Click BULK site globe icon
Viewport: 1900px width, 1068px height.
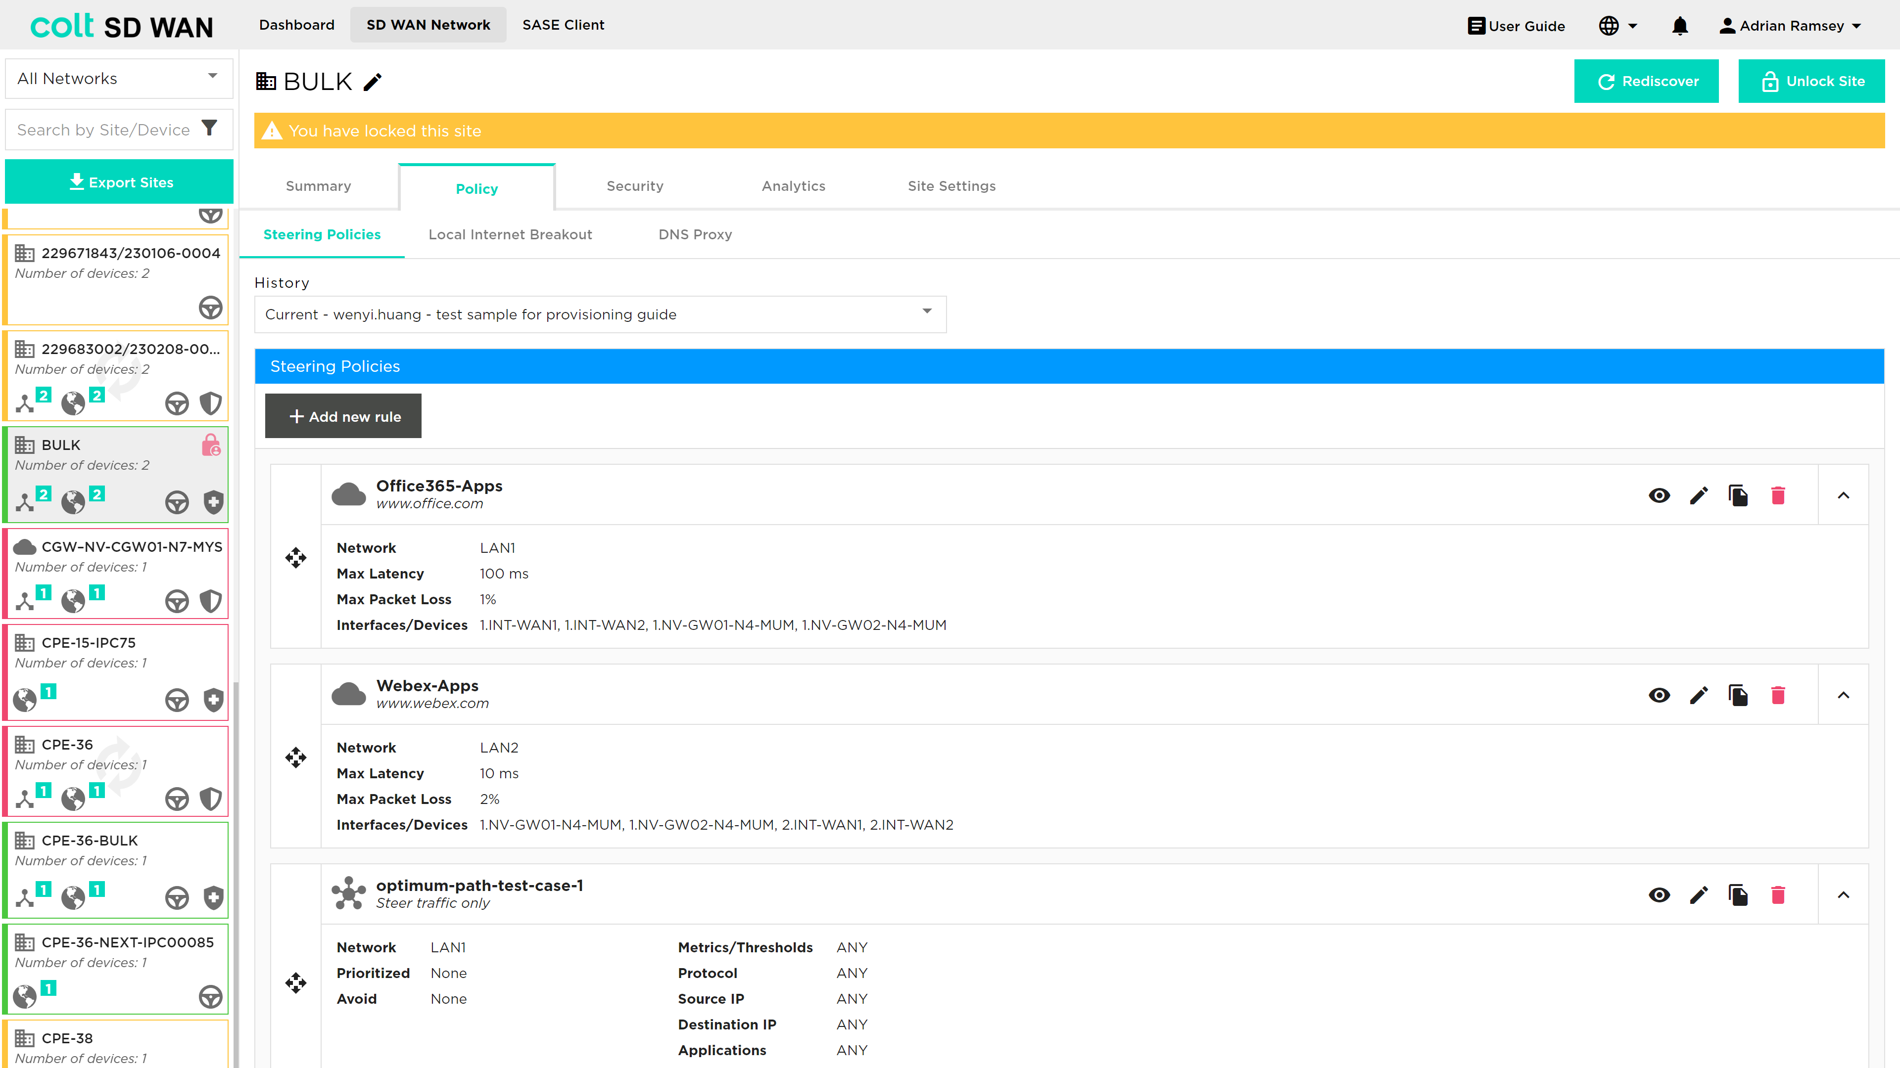point(73,503)
